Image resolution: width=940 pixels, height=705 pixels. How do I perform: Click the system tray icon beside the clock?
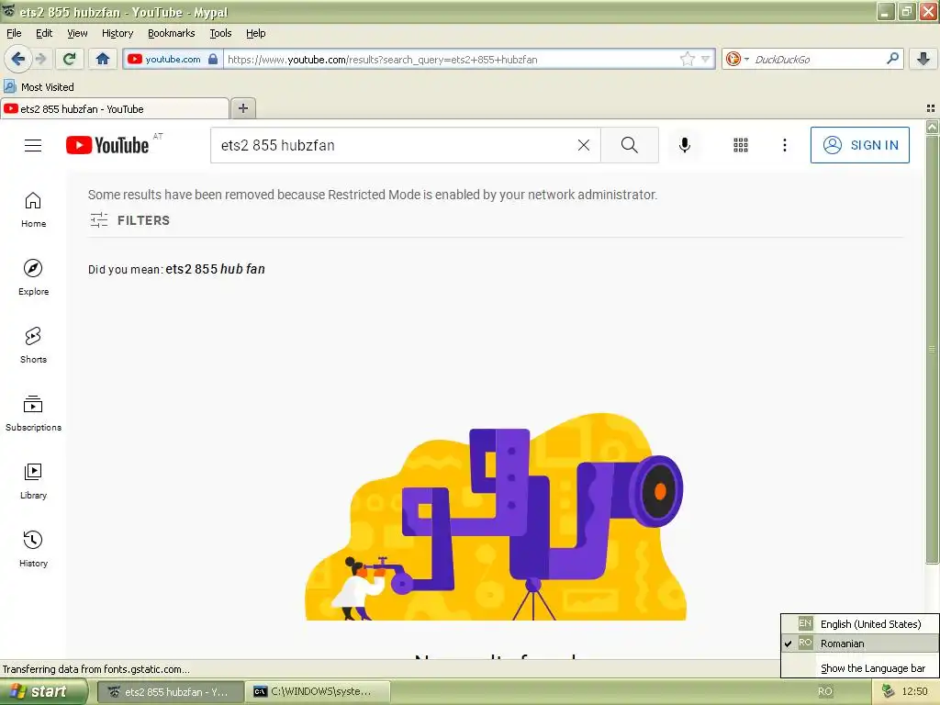(x=889, y=691)
